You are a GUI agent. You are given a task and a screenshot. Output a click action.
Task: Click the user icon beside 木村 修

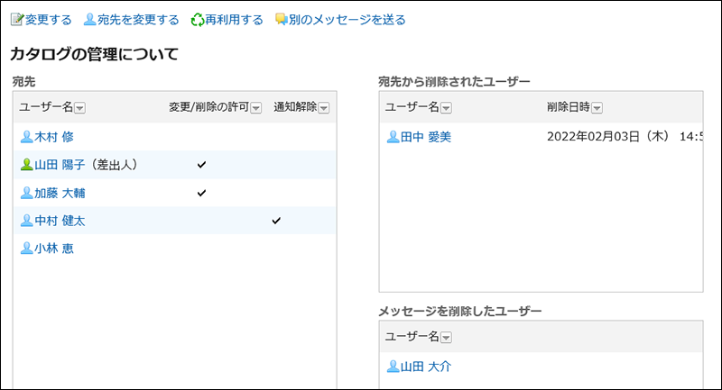pyautogui.click(x=26, y=137)
